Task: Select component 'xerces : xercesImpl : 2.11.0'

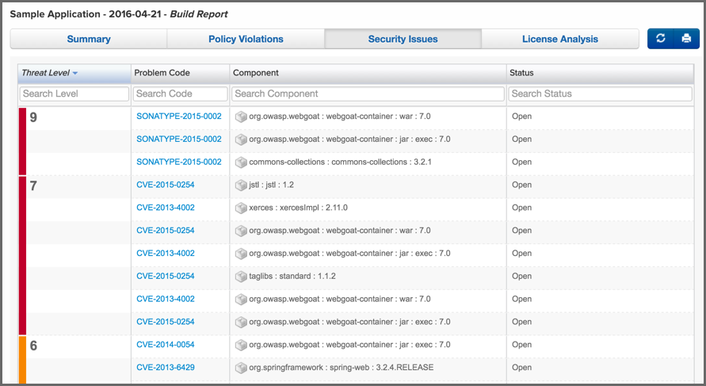Action: click(298, 208)
